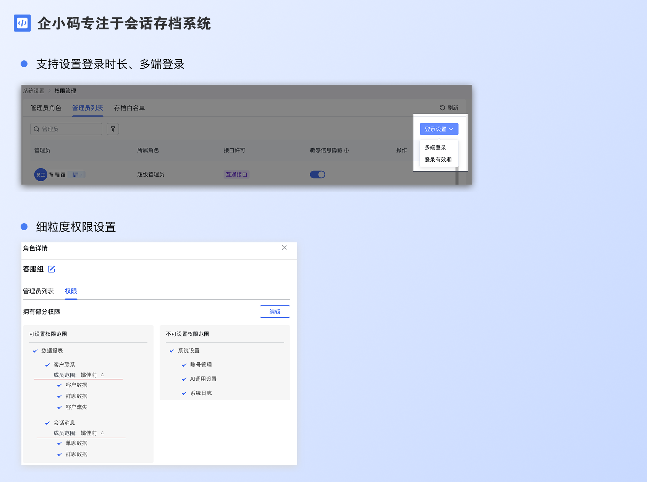Click the 管理员 search input field
Image resolution: width=647 pixels, height=482 pixels.
point(69,129)
